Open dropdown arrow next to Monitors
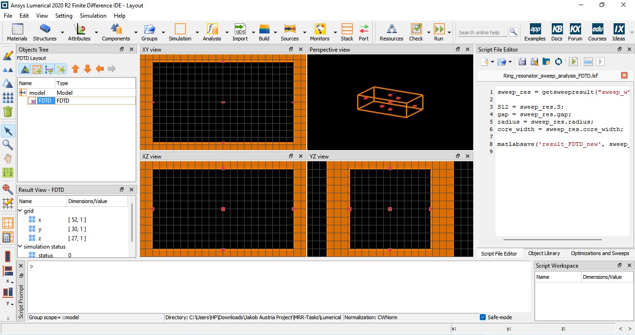Screen dimensions: 635x335 click(334, 33)
